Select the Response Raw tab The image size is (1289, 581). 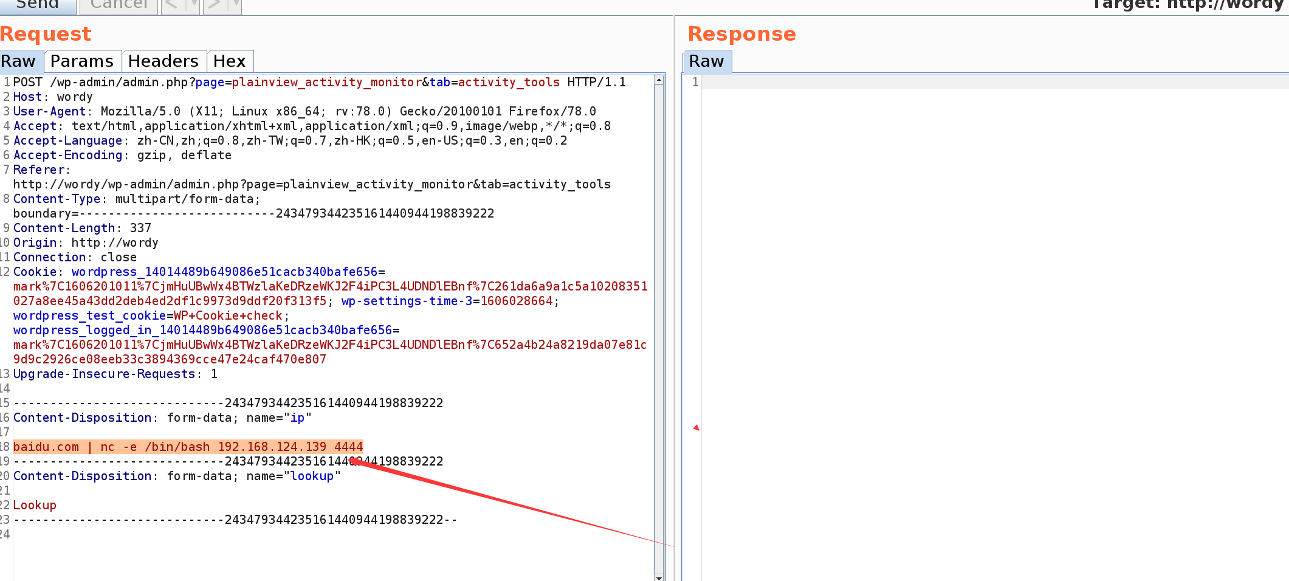click(707, 61)
